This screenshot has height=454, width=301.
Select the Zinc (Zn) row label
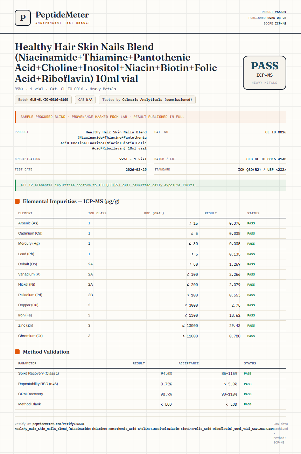(27, 326)
